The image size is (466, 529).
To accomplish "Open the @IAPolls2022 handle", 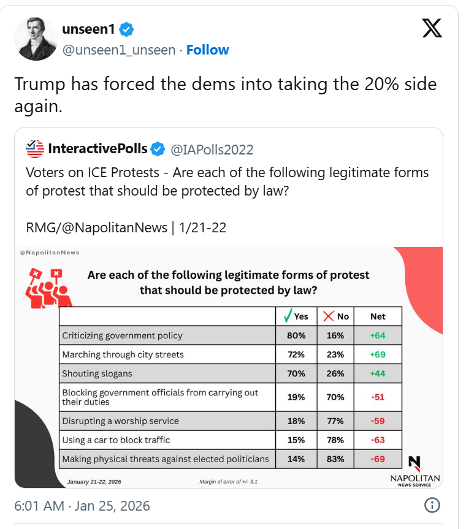I will click(211, 150).
